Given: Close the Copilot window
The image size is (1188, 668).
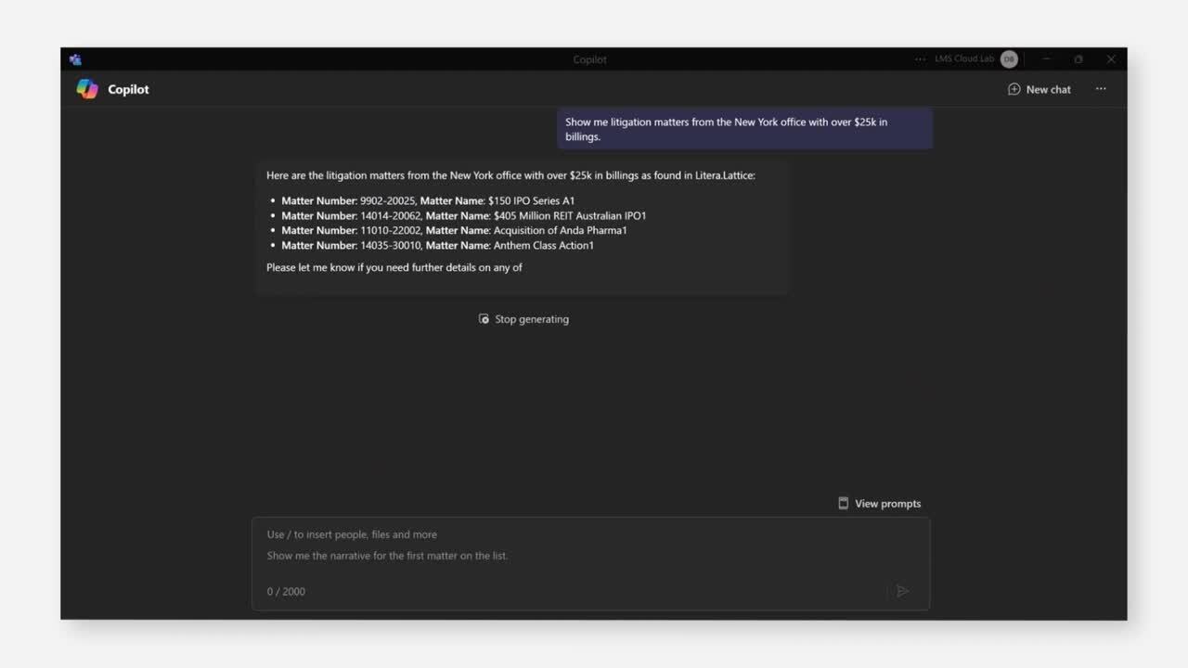Looking at the screenshot, I should tap(1111, 59).
